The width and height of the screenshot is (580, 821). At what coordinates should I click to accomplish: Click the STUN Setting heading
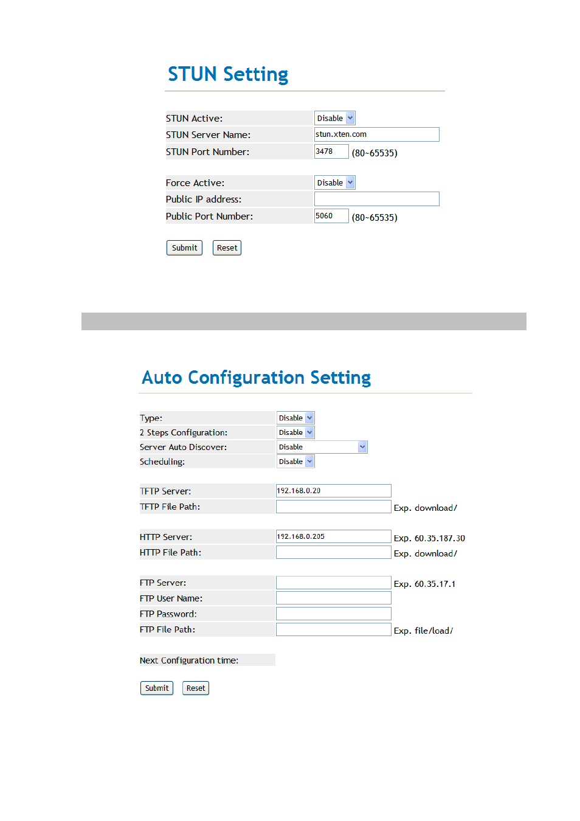pos(228,74)
